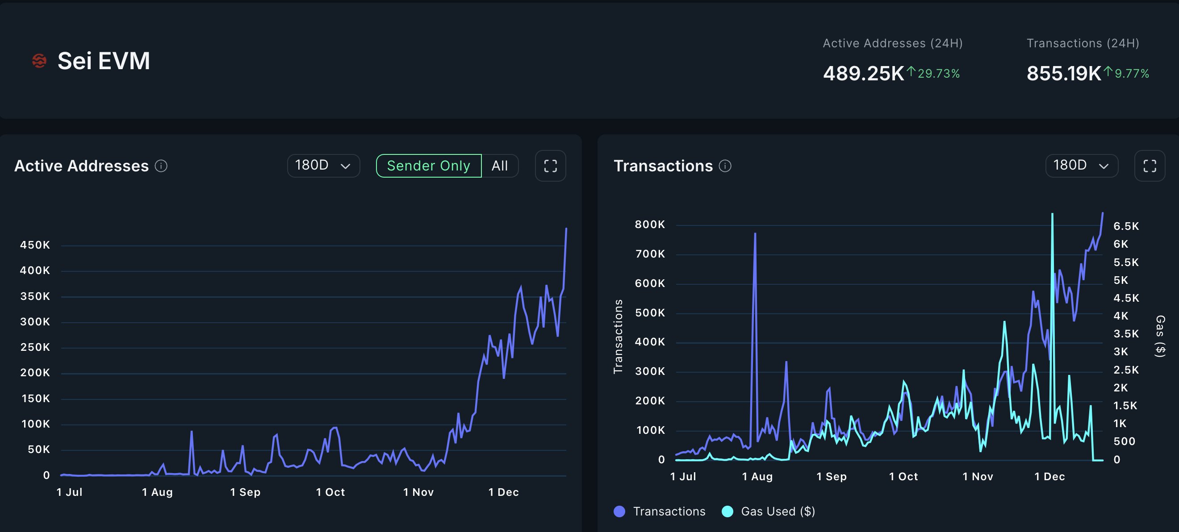
Task: Click the 489.25K active addresses value
Action: pyautogui.click(x=863, y=73)
